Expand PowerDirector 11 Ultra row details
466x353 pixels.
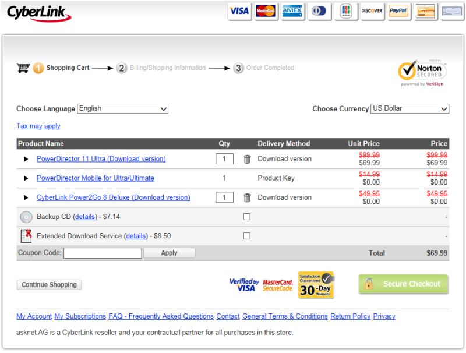click(x=26, y=159)
